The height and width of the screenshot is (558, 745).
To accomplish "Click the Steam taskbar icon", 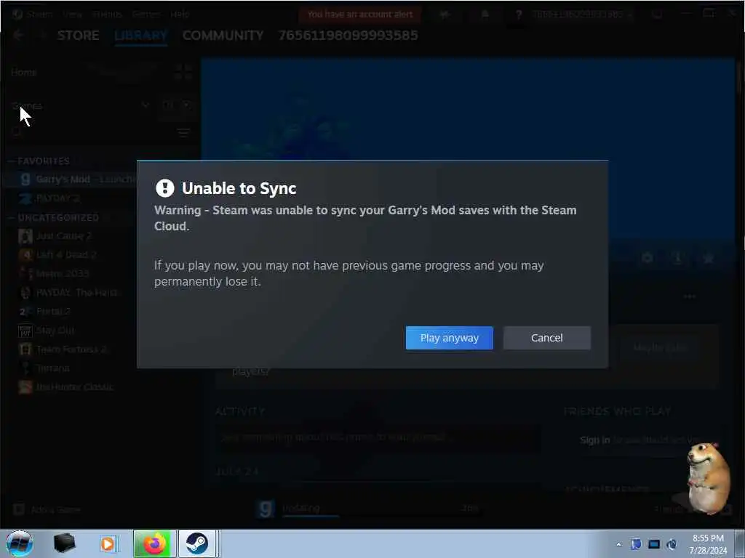I will click(196, 543).
